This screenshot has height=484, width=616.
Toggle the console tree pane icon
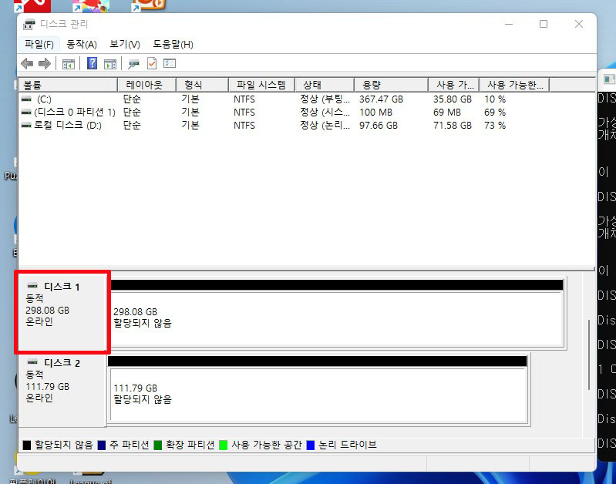pyautogui.click(x=69, y=64)
